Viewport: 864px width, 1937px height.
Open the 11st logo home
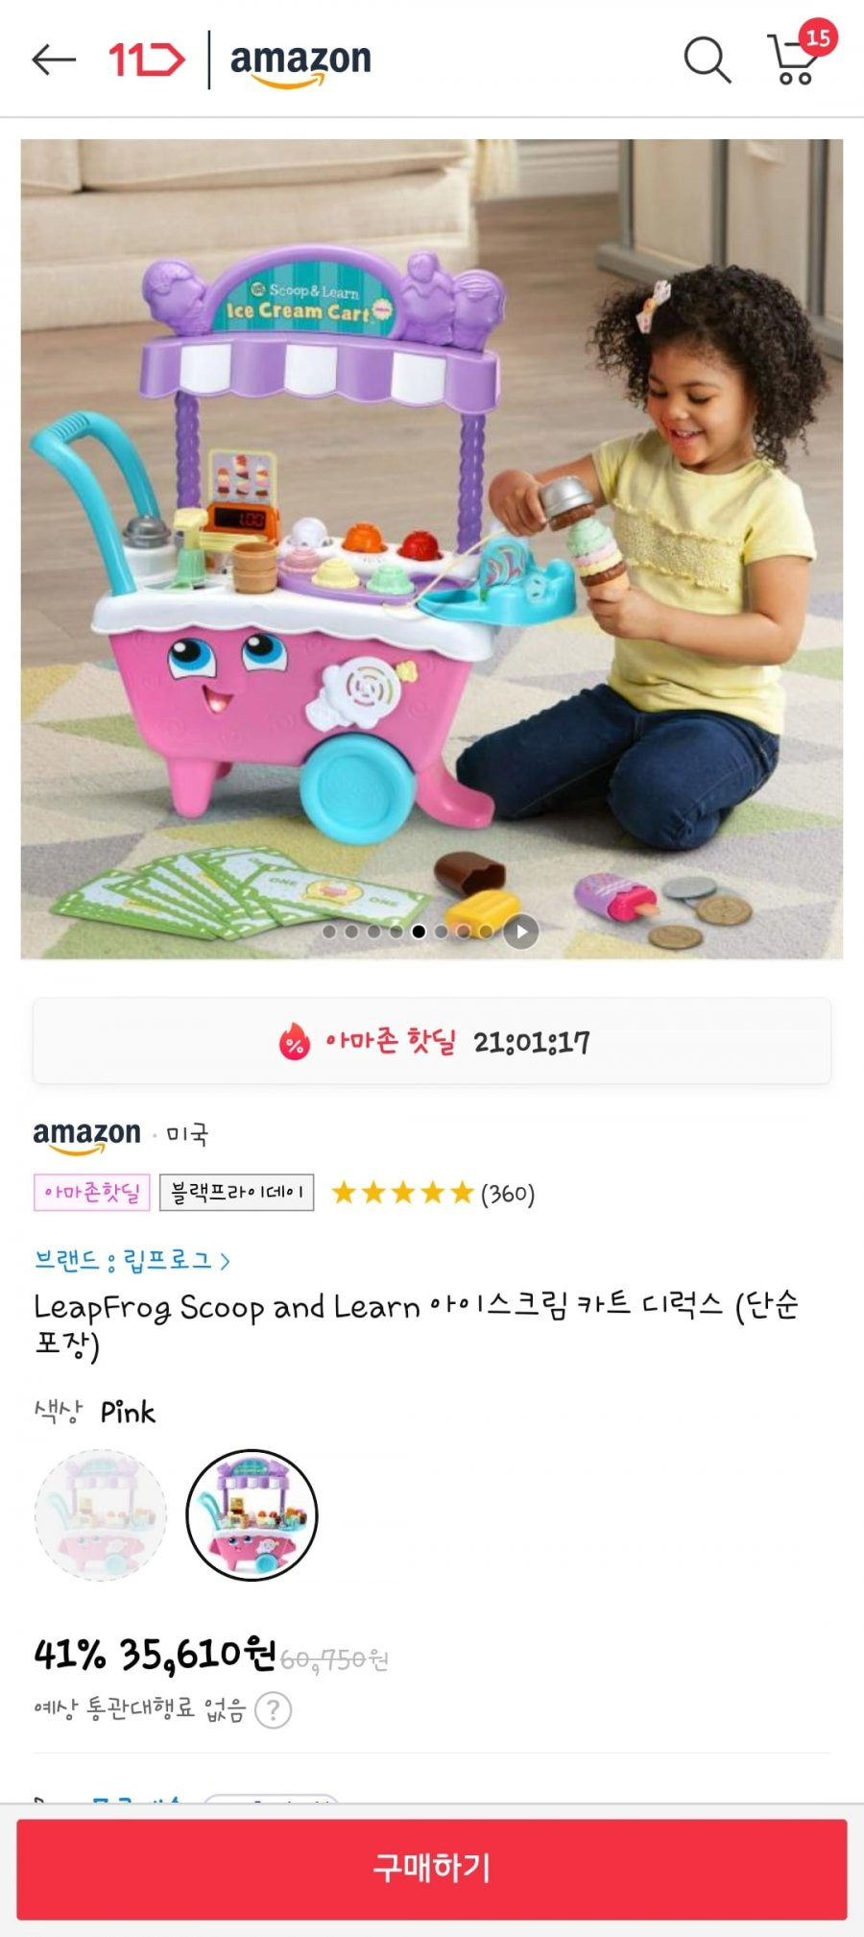[146, 60]
